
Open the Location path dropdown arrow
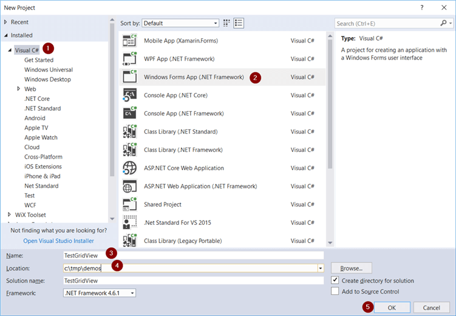click(321, 268)
